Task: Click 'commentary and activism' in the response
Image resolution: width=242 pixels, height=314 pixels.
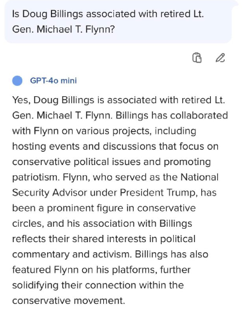Action: [71, 254]
